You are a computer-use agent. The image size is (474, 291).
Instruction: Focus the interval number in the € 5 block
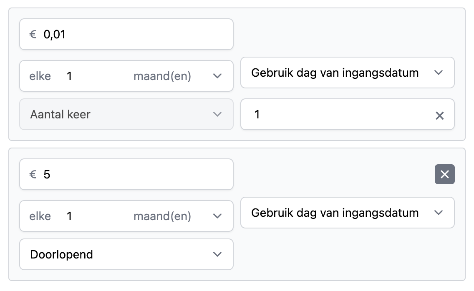pos(92,216)
